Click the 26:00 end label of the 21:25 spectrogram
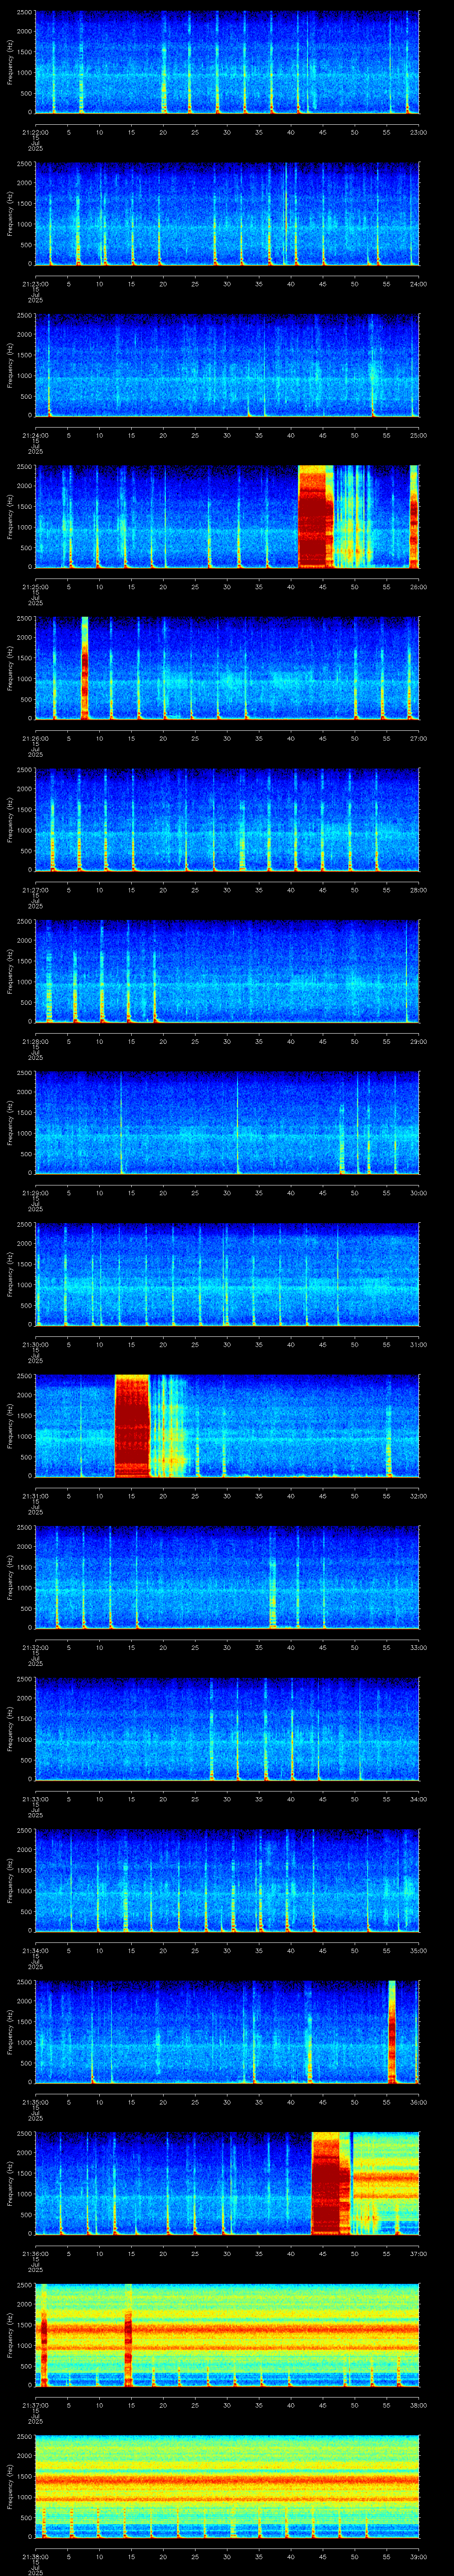This screenshot has height=2576, width=454. [x=418, y=587]
